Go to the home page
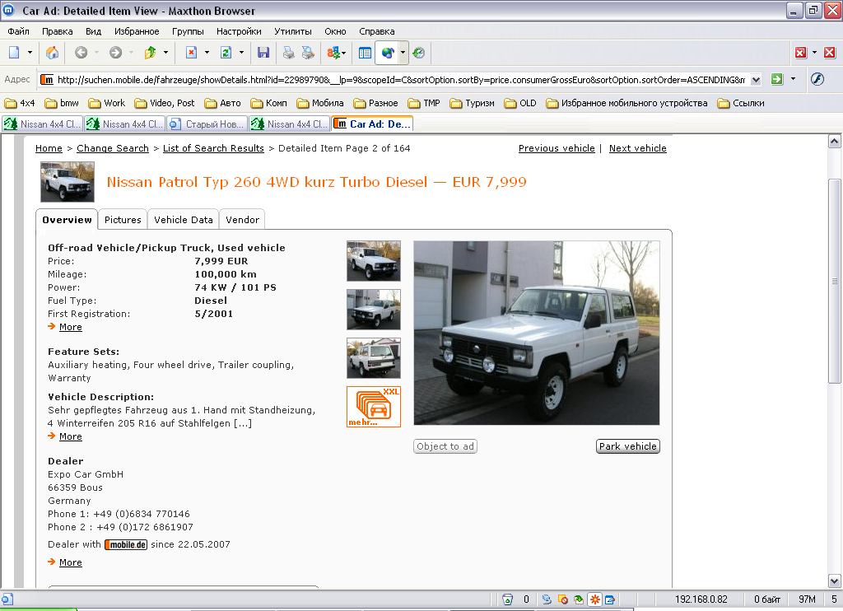 52,52
